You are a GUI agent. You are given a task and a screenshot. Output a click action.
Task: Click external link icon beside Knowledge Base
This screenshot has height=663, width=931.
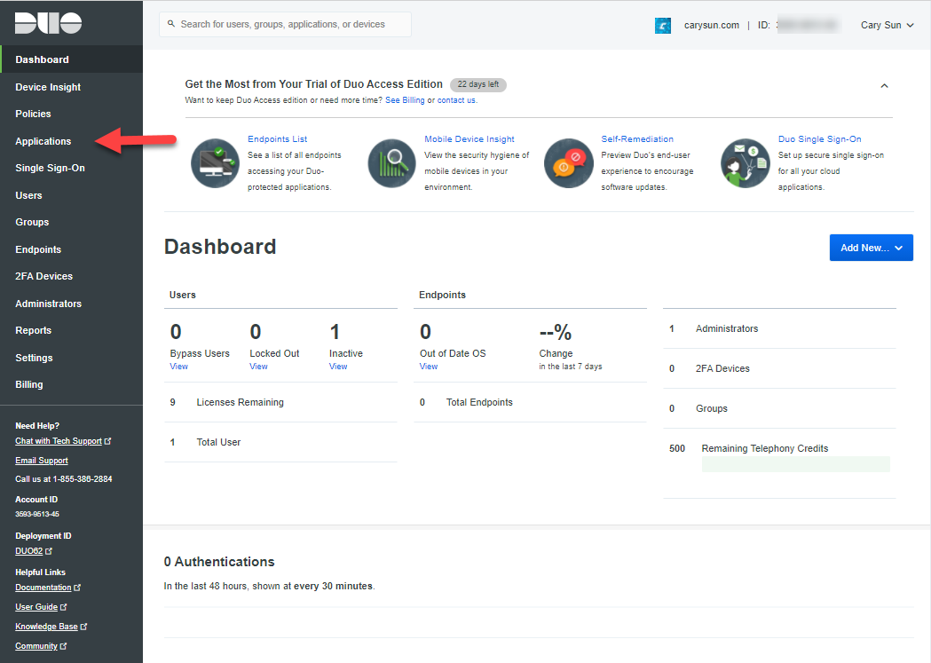click(x=83, y=627)
